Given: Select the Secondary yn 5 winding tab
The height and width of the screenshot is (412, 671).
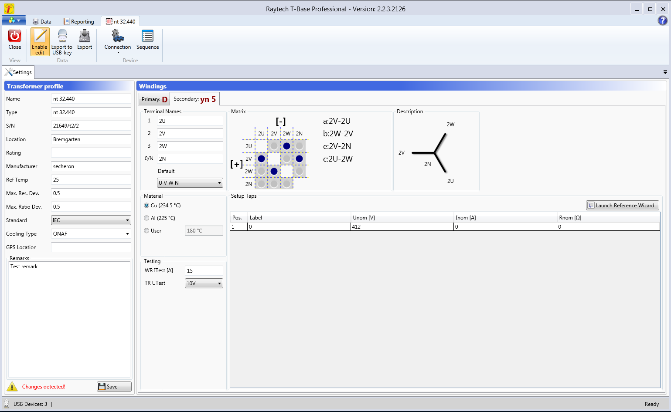Looking at the screenshot, I should pyautogui.click(x=194, y=99).
